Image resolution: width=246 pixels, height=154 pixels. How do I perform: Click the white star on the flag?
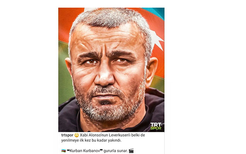tap(157, 39)
